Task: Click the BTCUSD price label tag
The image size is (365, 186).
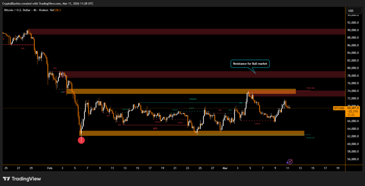Action: pyautogui.click(x=339, y=107)
